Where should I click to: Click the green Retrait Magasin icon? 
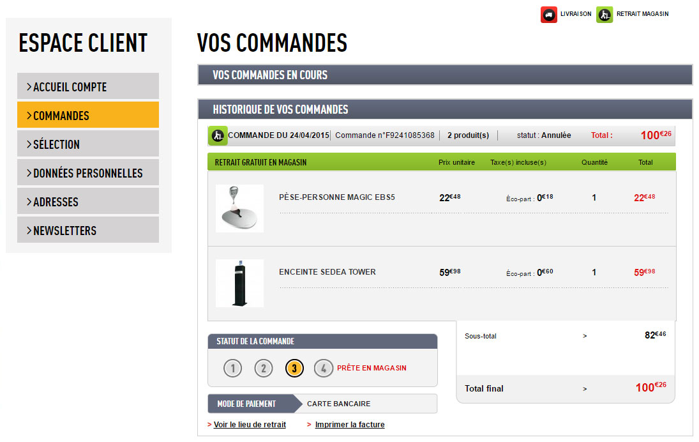[x=605, y=15]
